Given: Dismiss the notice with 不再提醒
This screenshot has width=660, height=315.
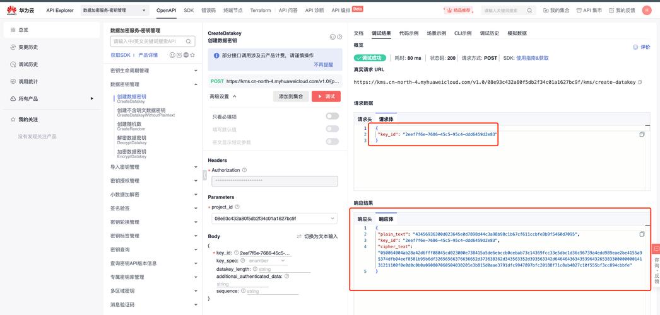Looking at the screenshot, I should 323,65.
